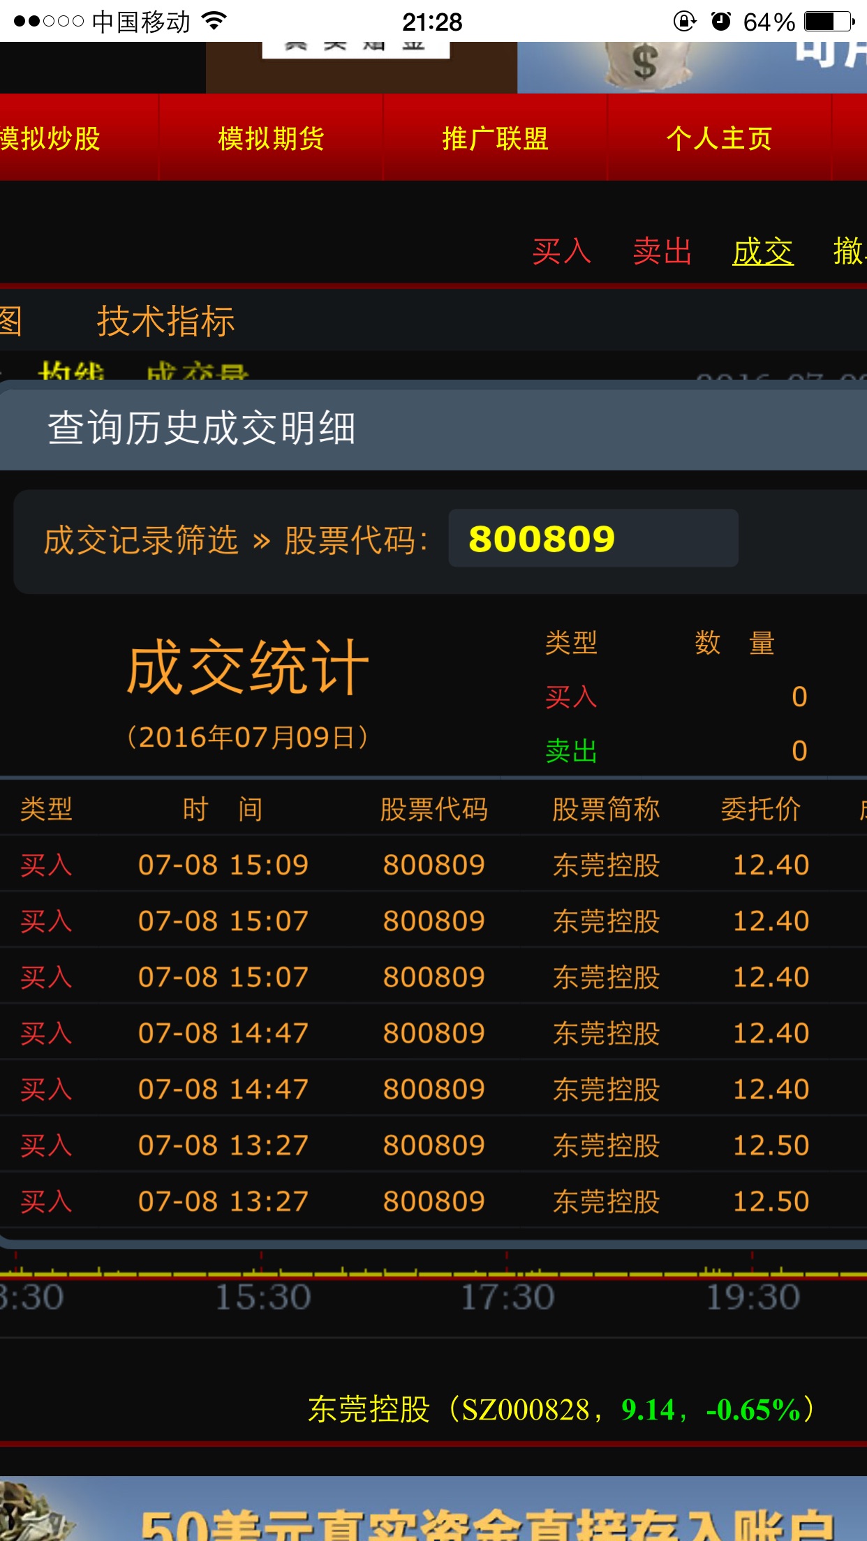Image resolution: width=867 pixels, height=1541 pixels.
Task: Tap the battery status icon
Action: pyautogui.click(x=829, y=22)
